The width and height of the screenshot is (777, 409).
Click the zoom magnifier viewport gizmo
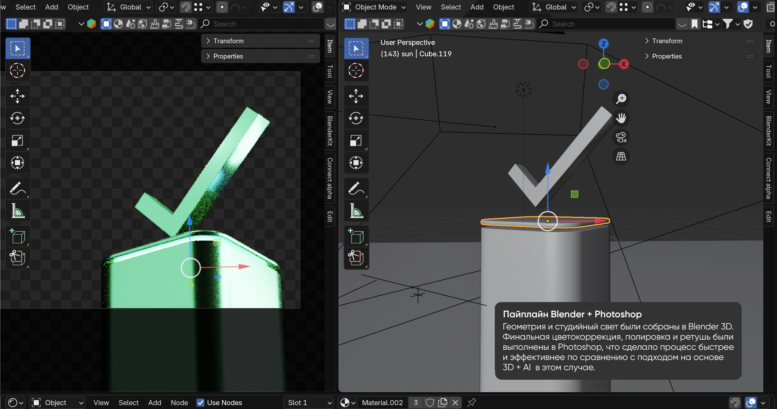point(621,99)
